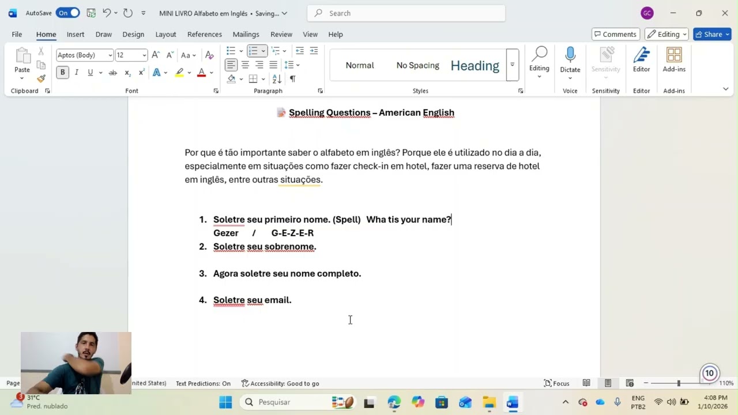Click the Redo icon in title bar

(x=127, y=13)
